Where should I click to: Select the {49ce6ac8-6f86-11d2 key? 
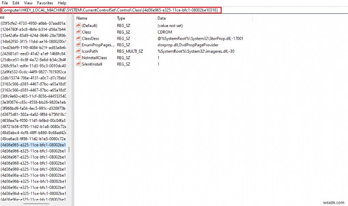point(33,139)
